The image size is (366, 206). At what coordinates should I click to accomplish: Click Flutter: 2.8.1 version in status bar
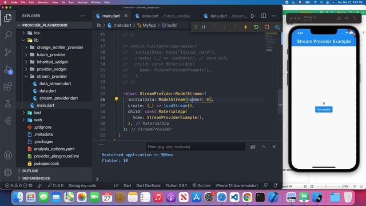[x=176, y=185]
